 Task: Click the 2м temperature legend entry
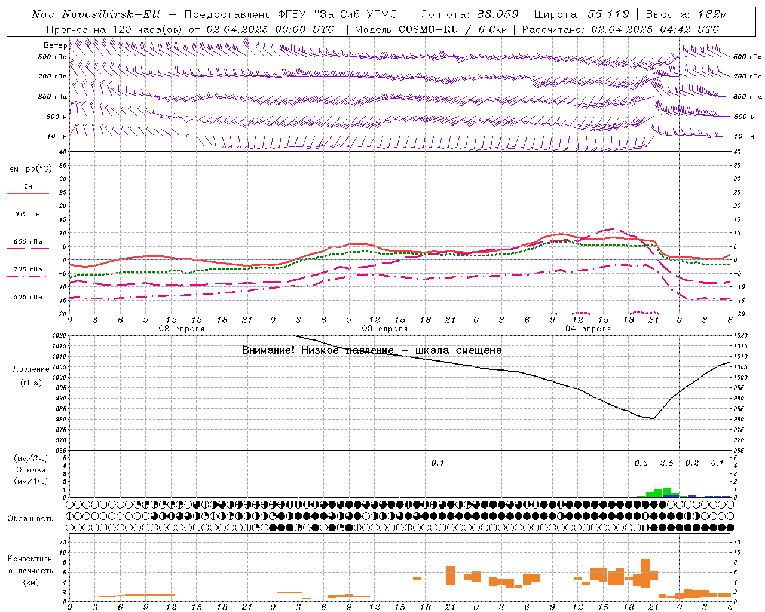(28, 186)
